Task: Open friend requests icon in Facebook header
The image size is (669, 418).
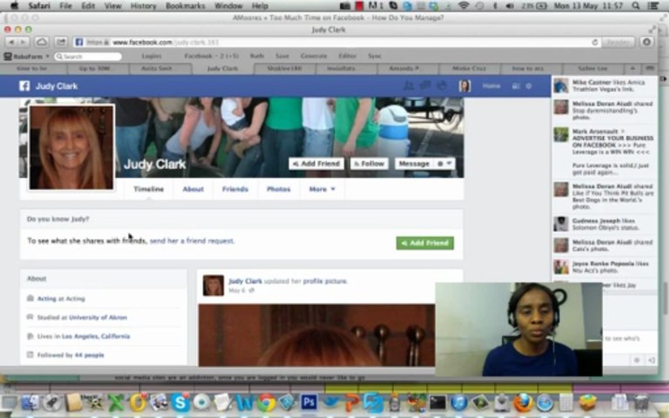Action: (x=409, y=86)
